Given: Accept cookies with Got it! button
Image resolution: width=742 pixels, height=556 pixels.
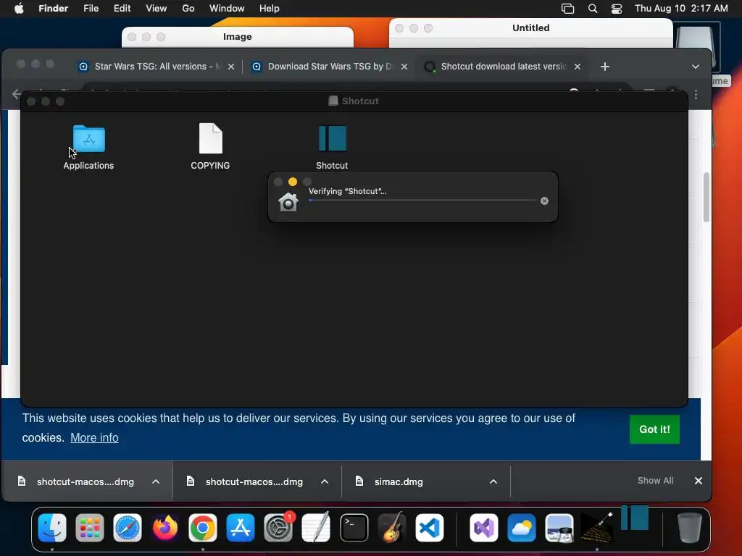Looking at the screenshot, I should (x=654, y=429).
